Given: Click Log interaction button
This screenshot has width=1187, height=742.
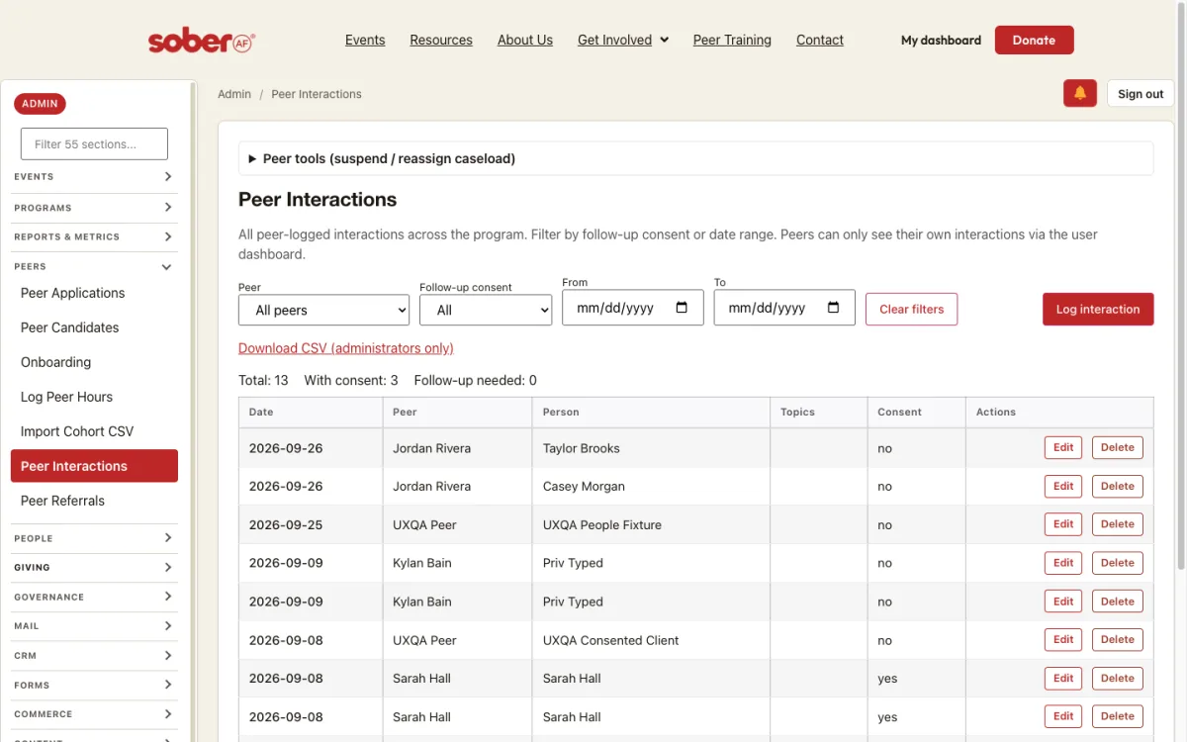Looking at the screenshot, I should click(x=1098, y=309).
